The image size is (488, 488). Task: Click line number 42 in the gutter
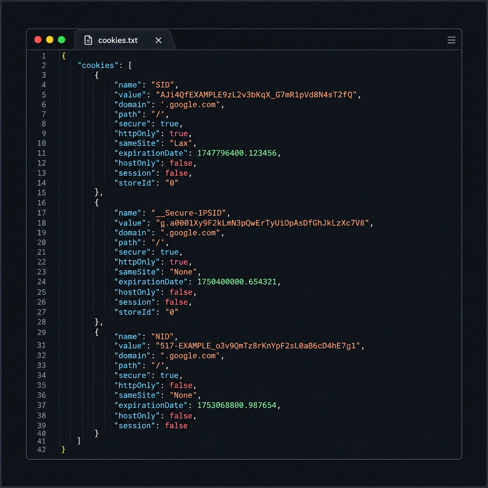point(42,449)
